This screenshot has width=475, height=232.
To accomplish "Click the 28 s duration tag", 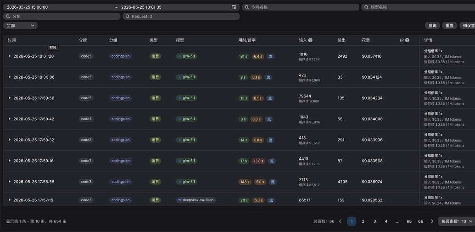I will (244, 200).
